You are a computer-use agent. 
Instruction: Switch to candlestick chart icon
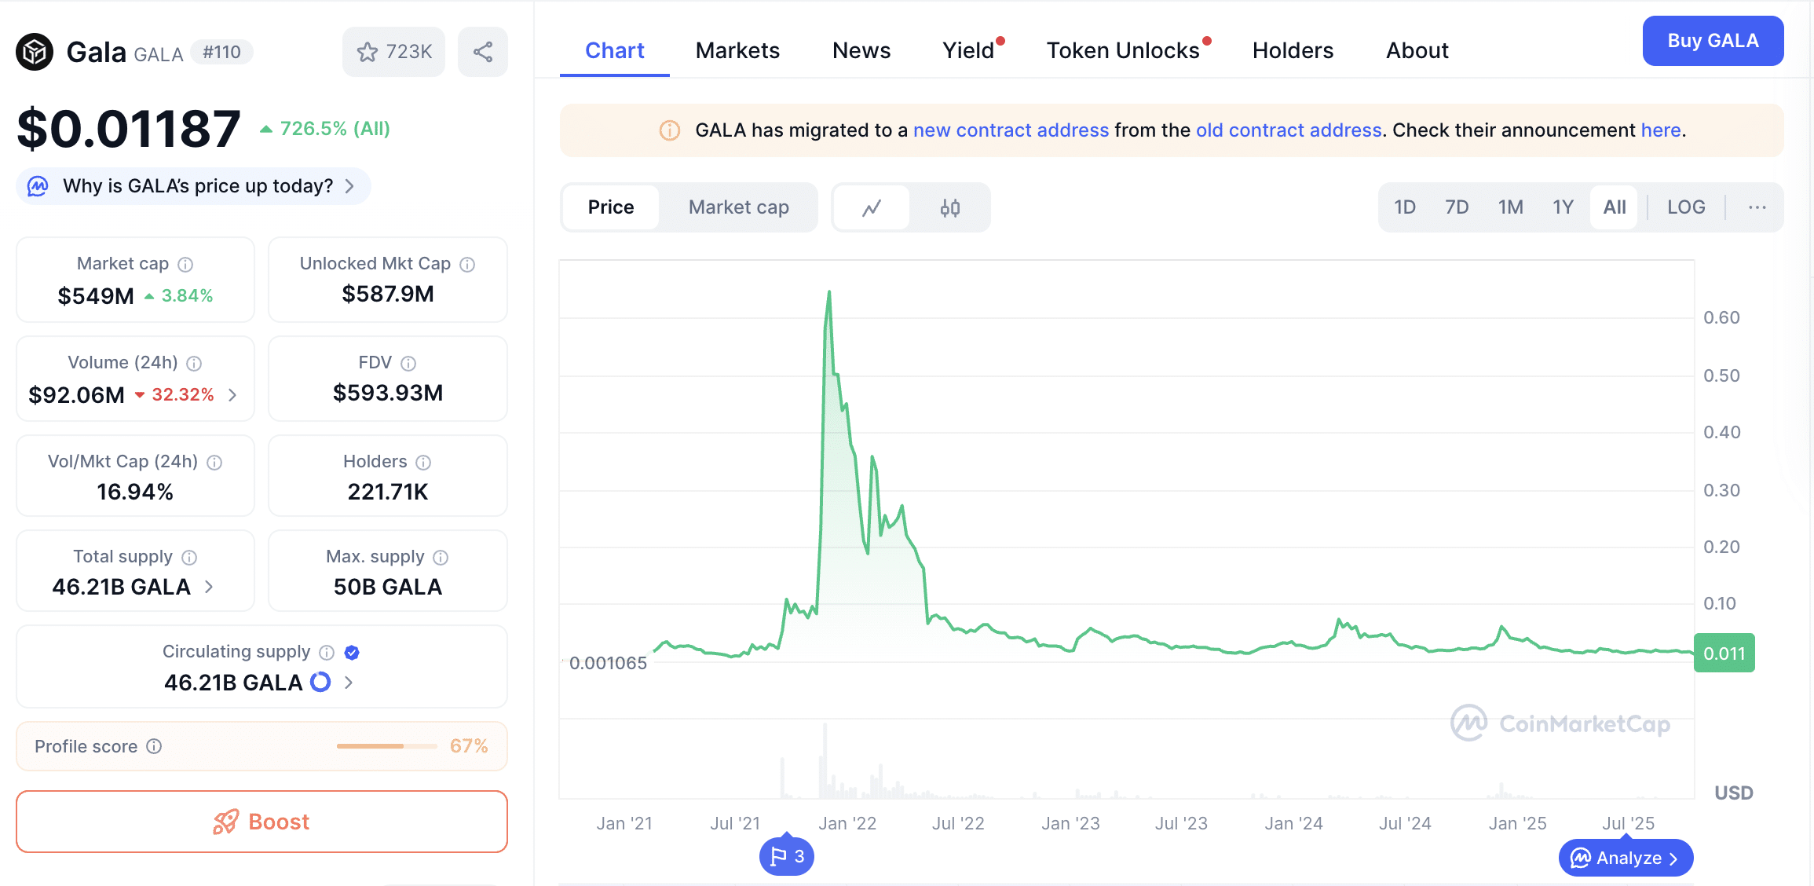[x=950, y=207]
